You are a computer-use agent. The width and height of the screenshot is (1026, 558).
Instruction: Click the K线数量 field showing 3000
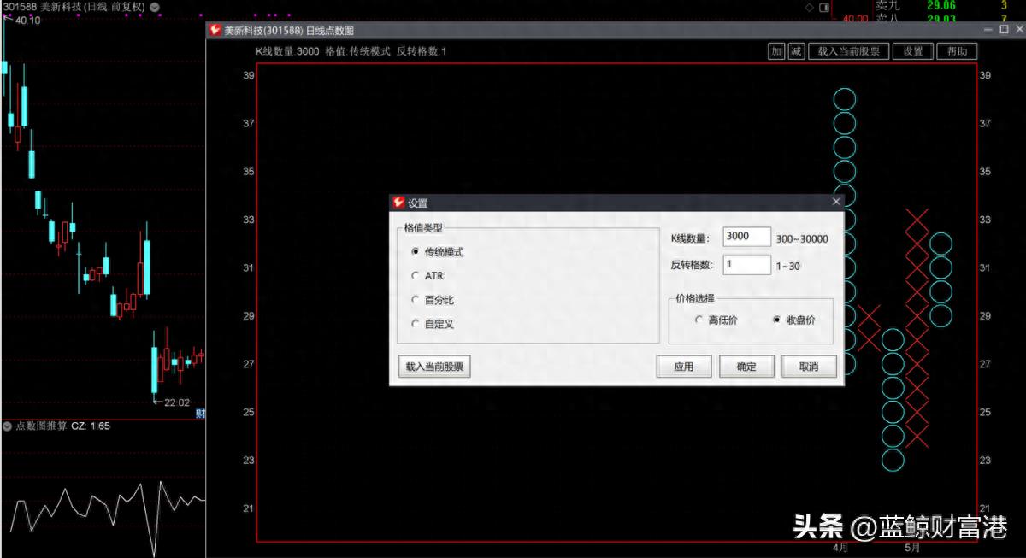[x=746, y=237]
